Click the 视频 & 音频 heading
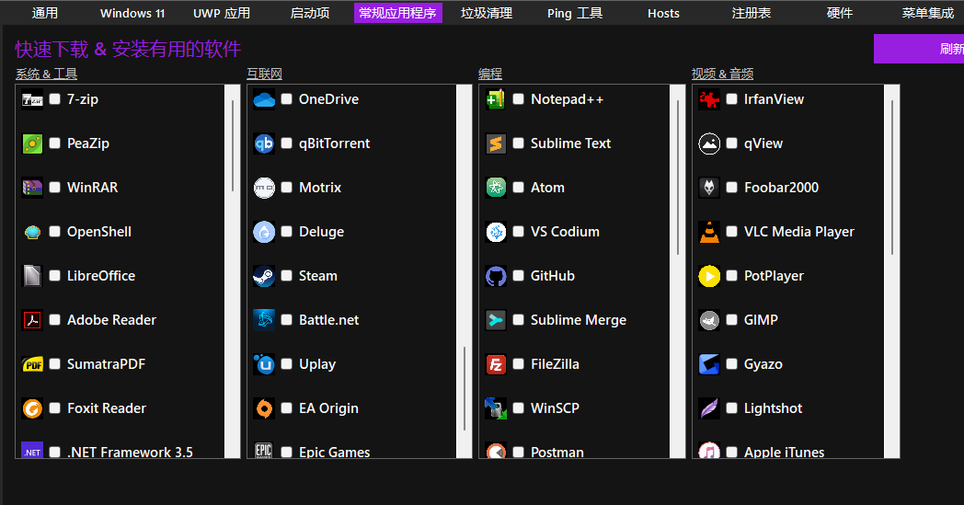964x505 pixels. (722, 74)
